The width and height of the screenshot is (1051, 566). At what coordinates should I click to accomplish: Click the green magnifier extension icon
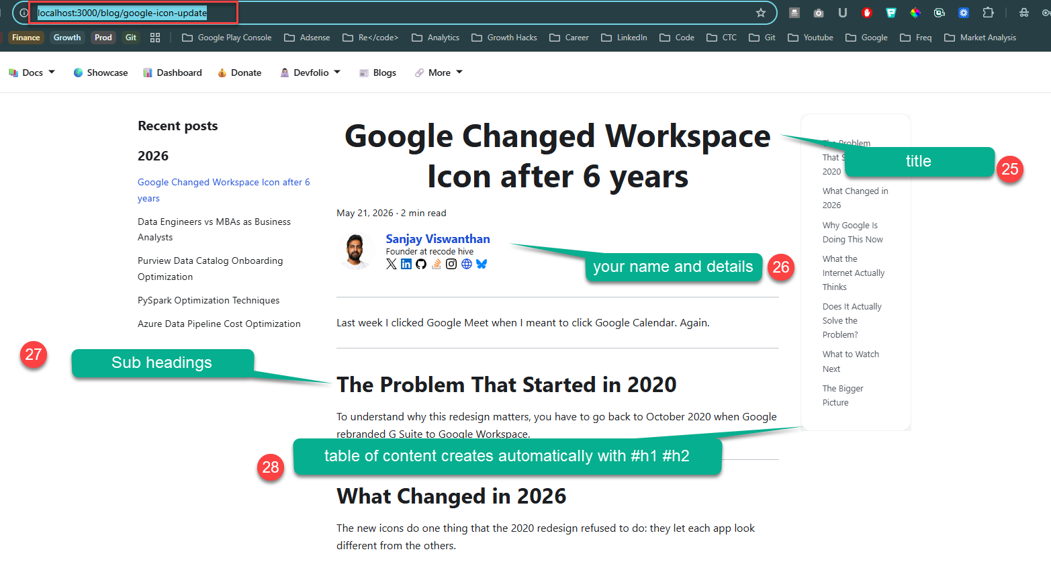tap(940, 13)
